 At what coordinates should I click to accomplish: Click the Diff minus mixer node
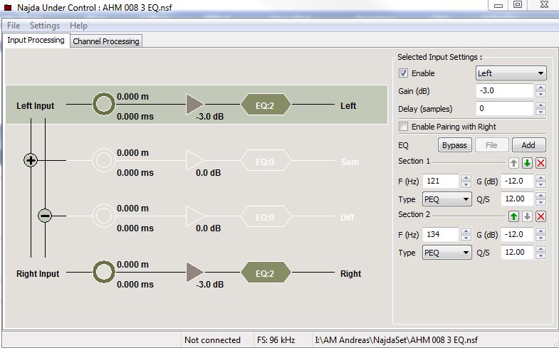point(45,216)
